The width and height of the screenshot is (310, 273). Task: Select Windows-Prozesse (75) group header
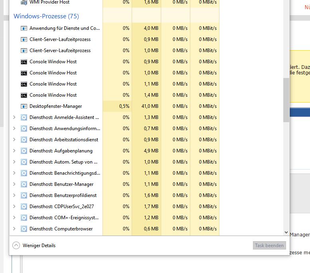pyautogui.click(x=46, y=16)
